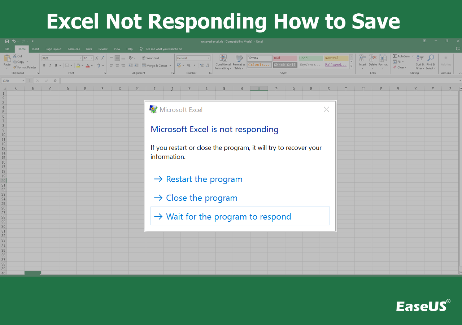Click AutoSum sigma

click(x=395, y=56)
